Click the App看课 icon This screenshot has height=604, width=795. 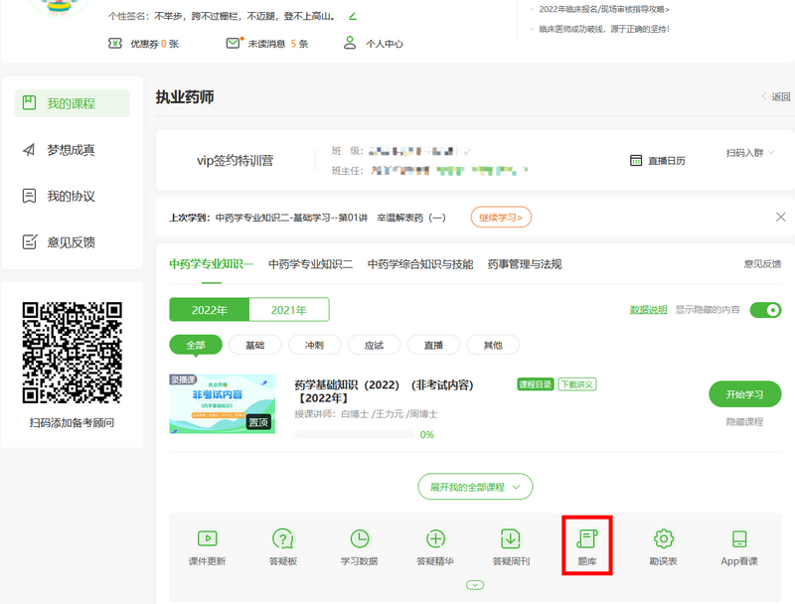[x=738, y=545]
